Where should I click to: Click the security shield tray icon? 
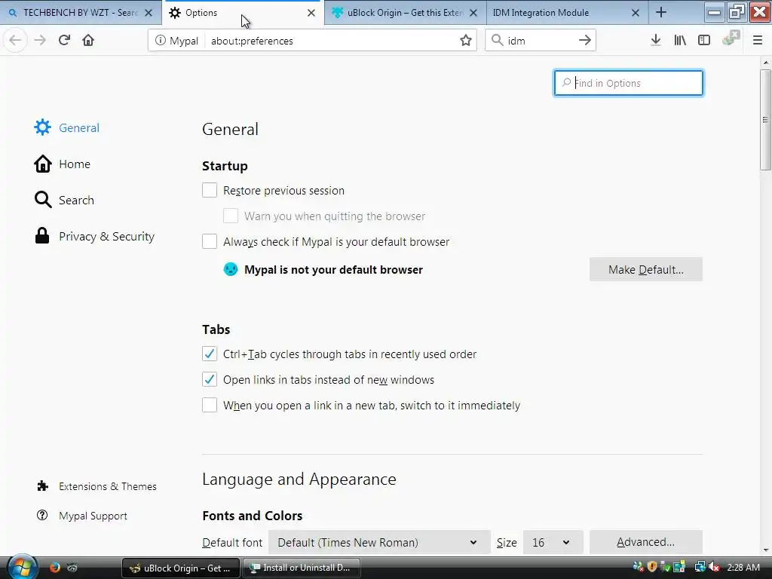pos(652,567)
